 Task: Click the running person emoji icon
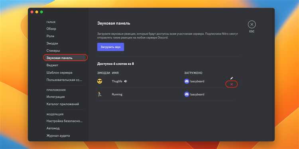(99, 95)
